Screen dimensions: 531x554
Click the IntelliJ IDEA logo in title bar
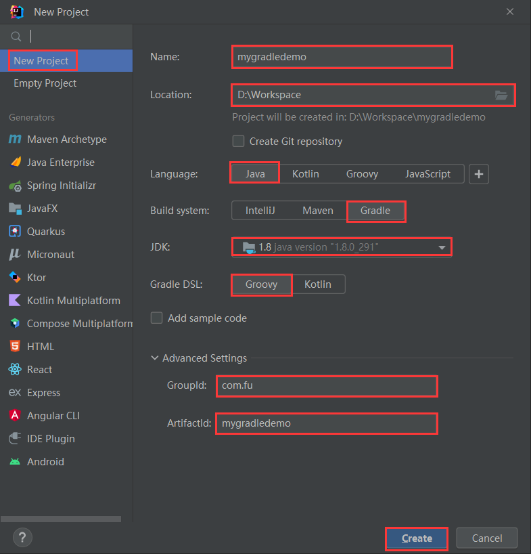pyautogui.click(x=17, y=12)
